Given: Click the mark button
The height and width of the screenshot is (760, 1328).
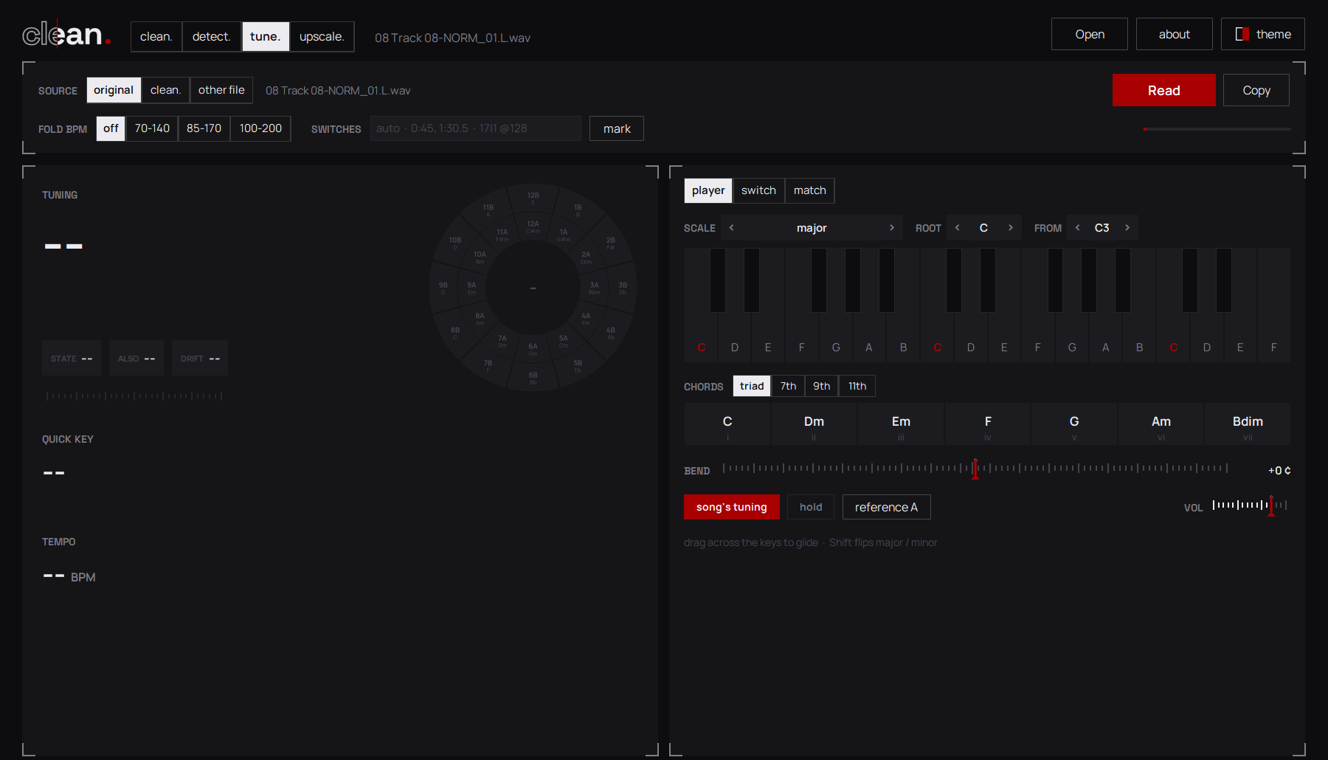Looking at the screenshot, I should pos(617,128).
